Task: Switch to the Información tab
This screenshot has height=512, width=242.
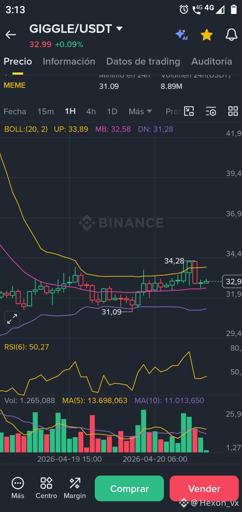Action: pyautogui.click(x=69, y=61)
